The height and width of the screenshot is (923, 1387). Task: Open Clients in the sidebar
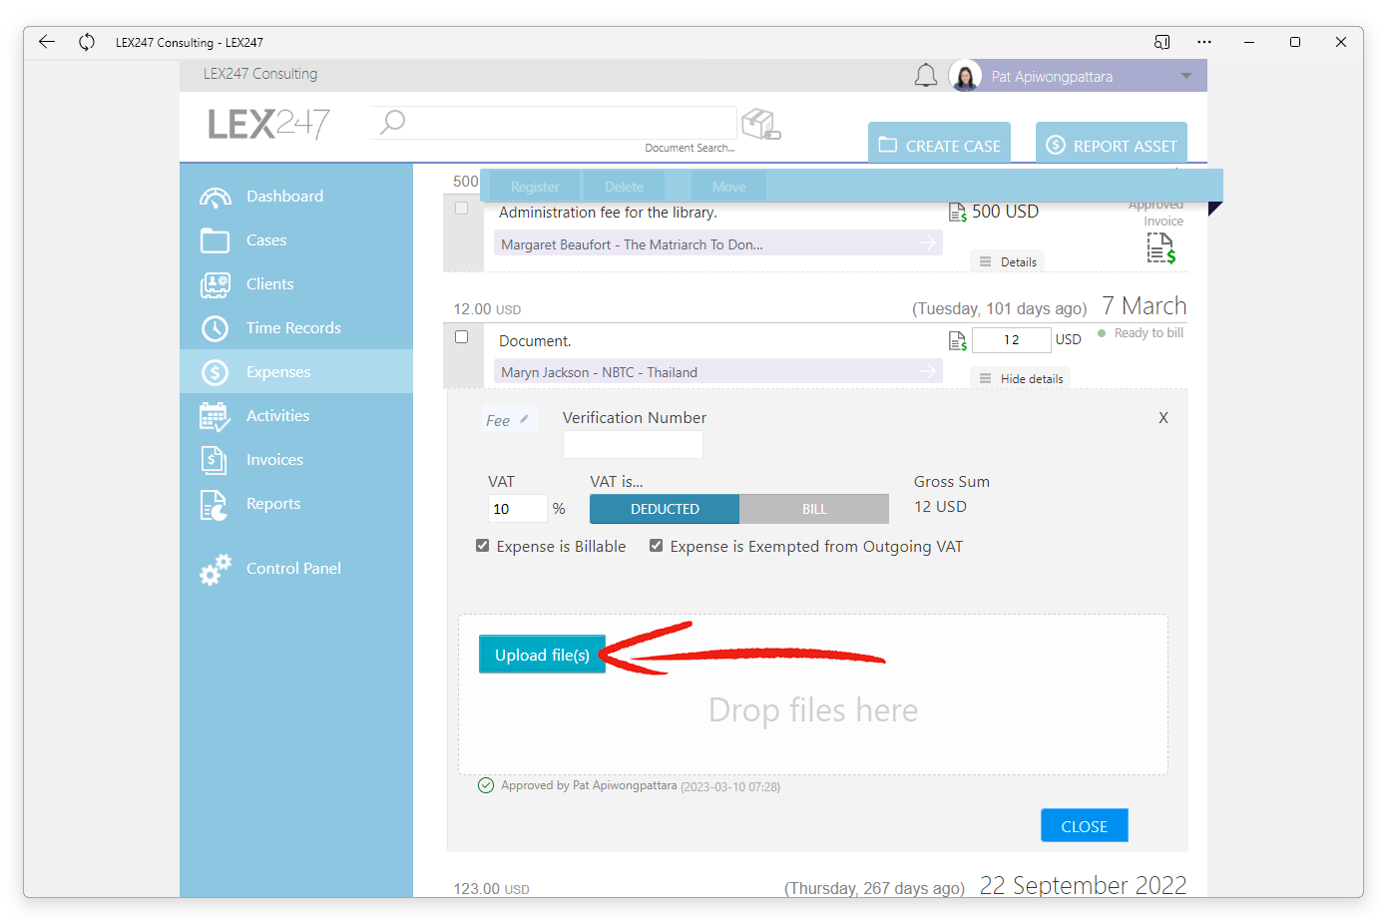click(296, 284)
